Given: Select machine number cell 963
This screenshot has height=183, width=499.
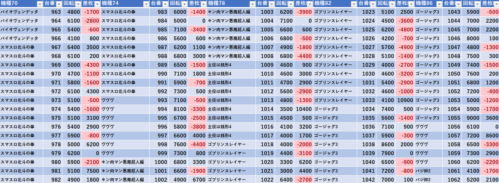Looking at the screenshot, I should [53, 12].
